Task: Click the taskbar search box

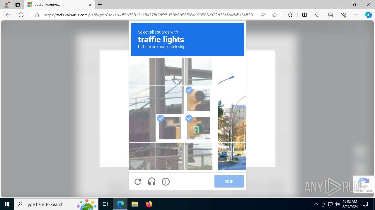Action: [56, 204]
